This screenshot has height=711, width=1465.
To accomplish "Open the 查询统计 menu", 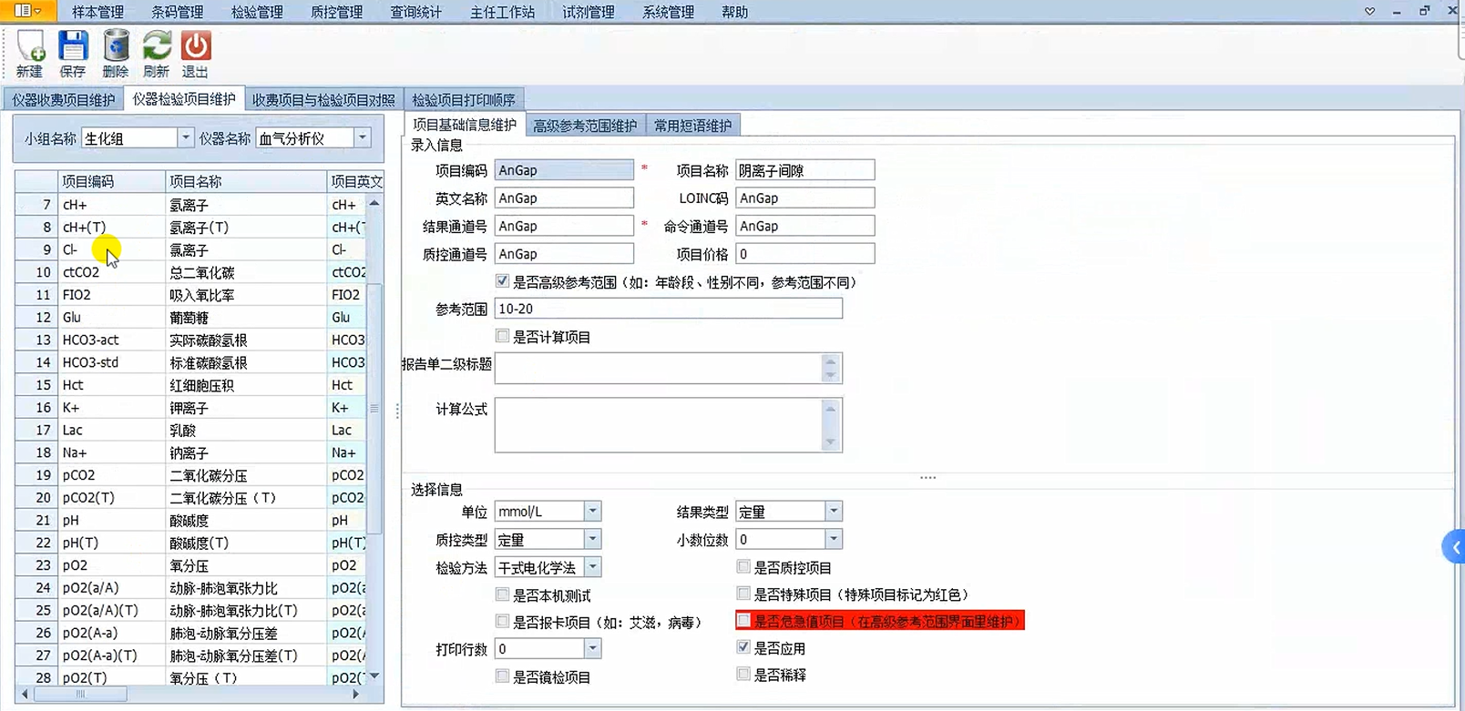I will 415,12.
